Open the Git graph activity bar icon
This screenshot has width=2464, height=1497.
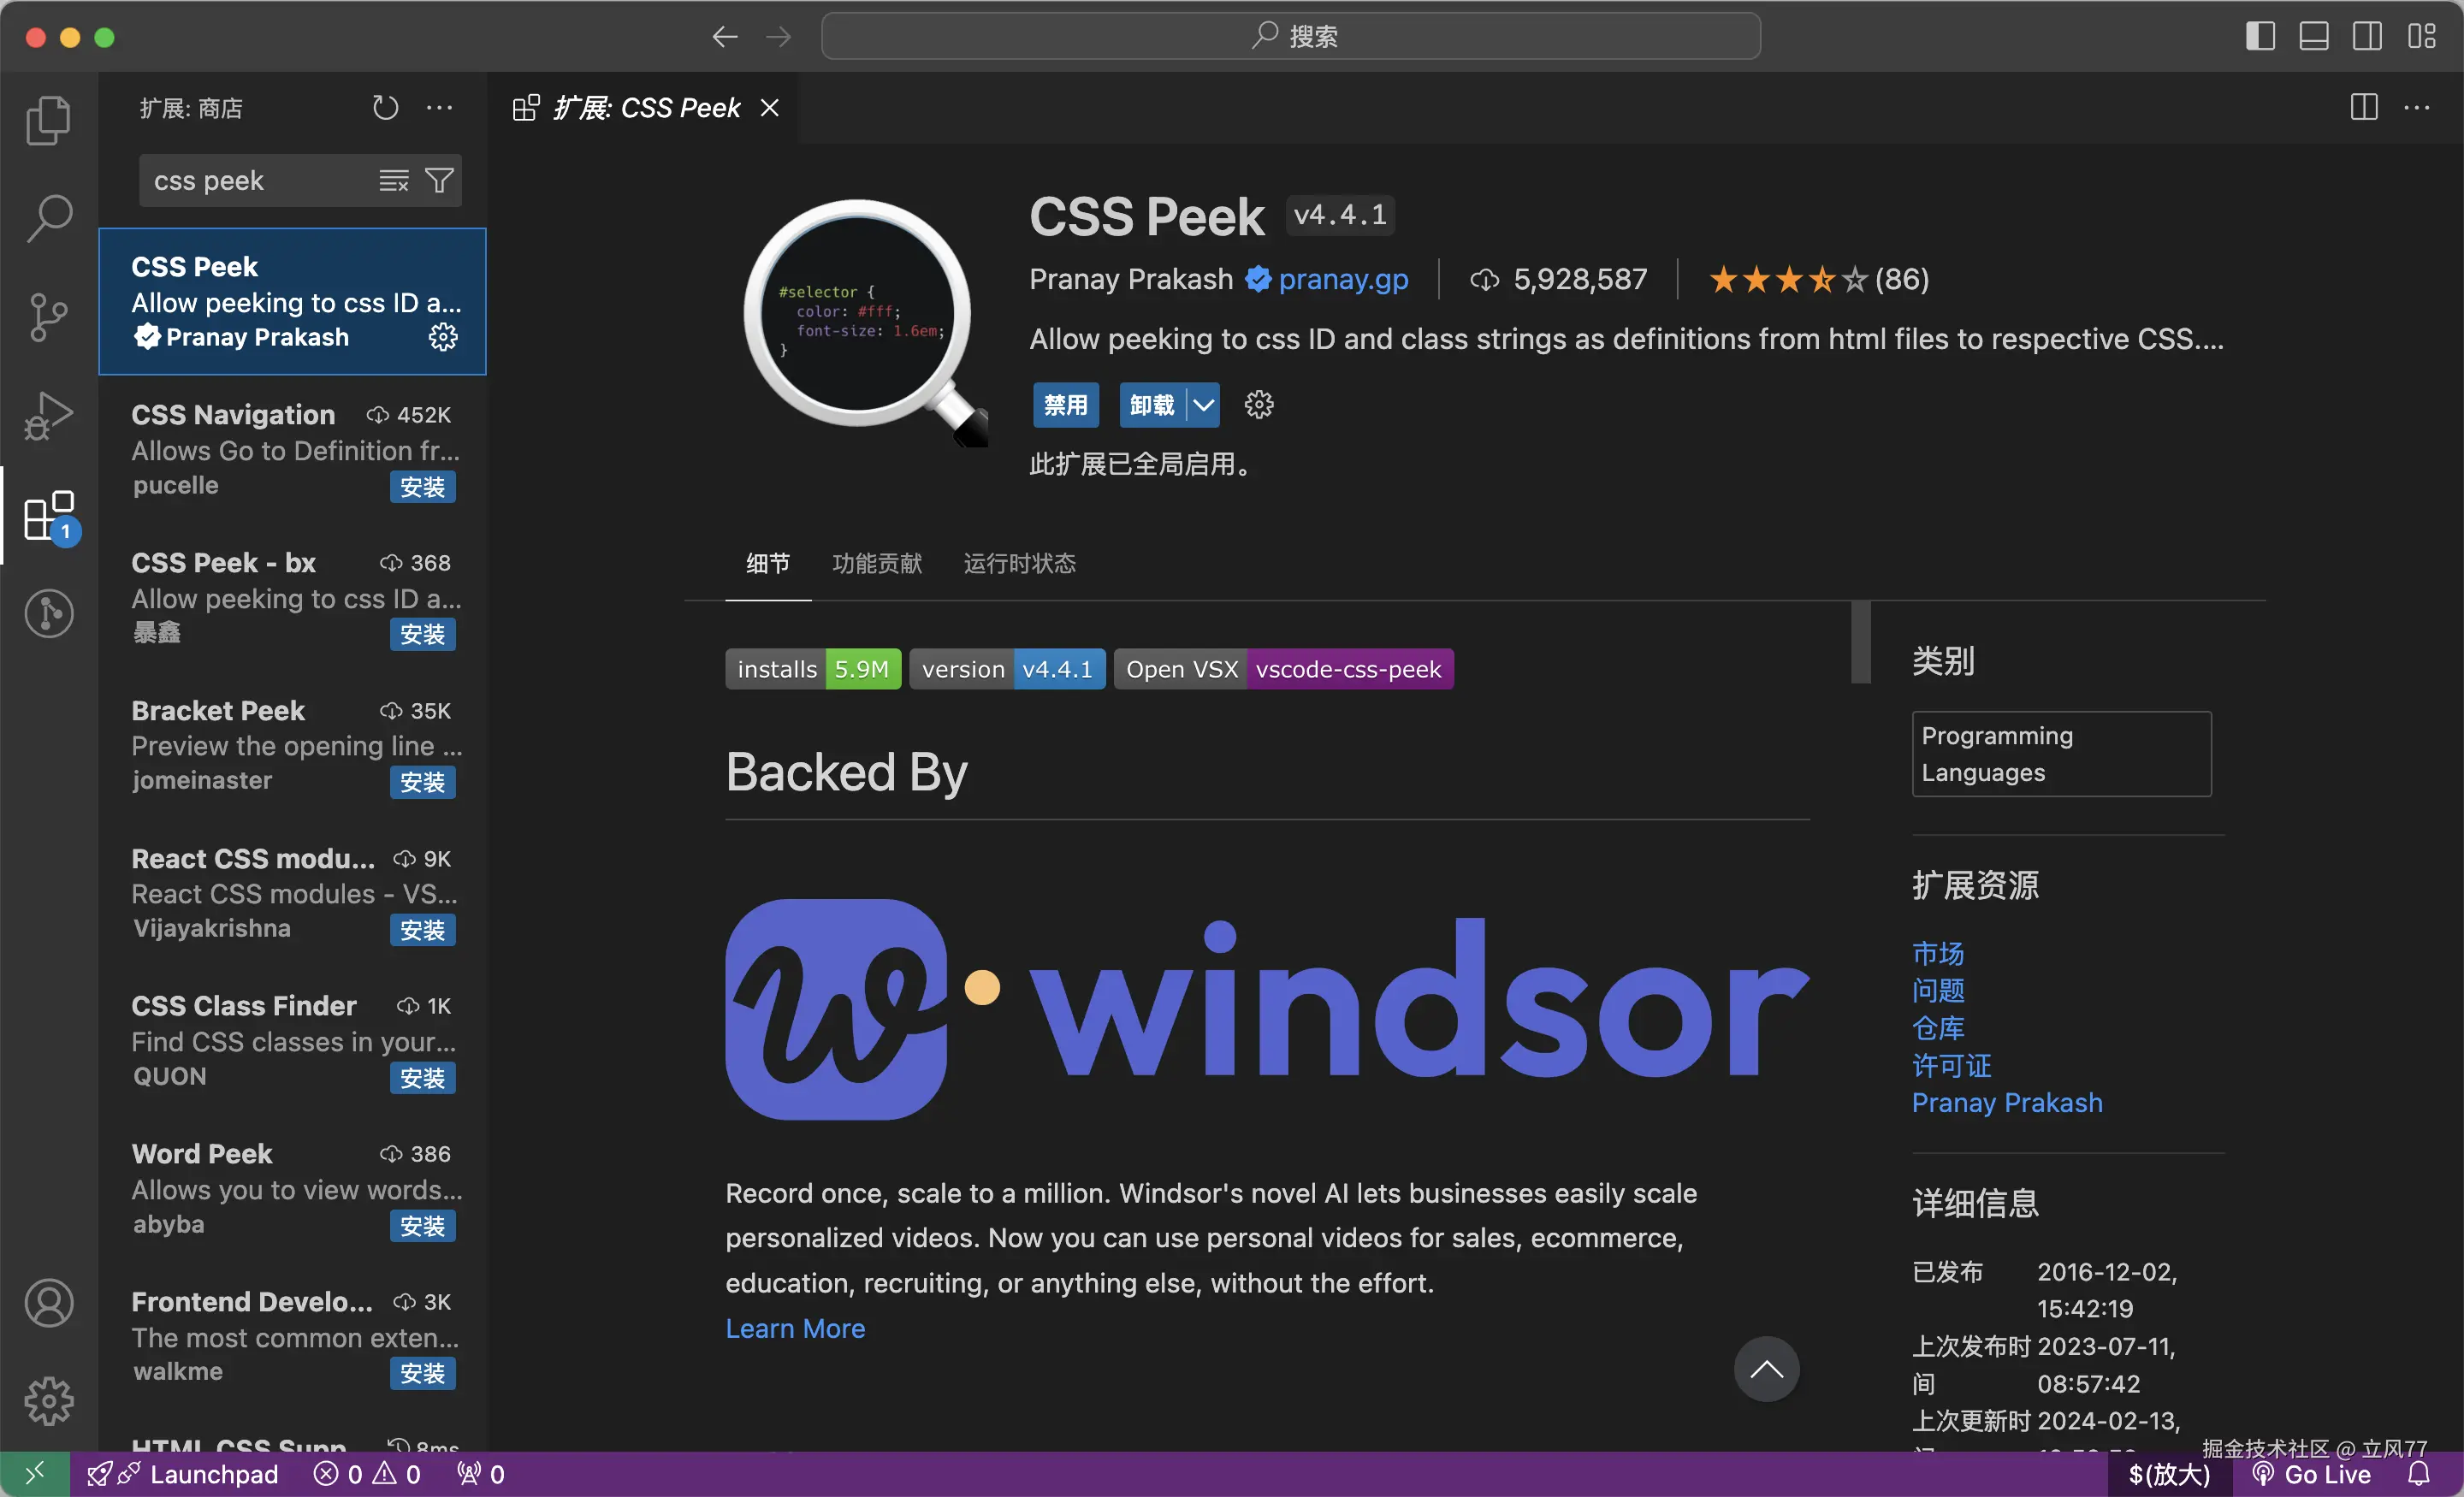tap(48, 613)
